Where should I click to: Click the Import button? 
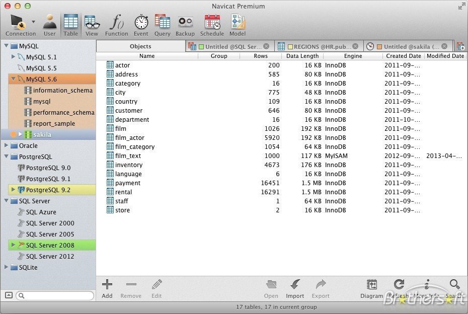coord(295,288)
